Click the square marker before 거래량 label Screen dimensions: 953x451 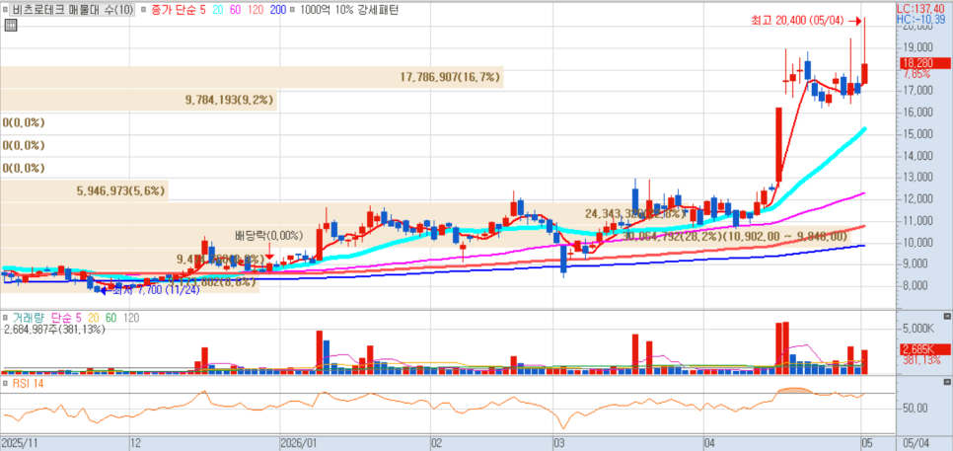7,318
